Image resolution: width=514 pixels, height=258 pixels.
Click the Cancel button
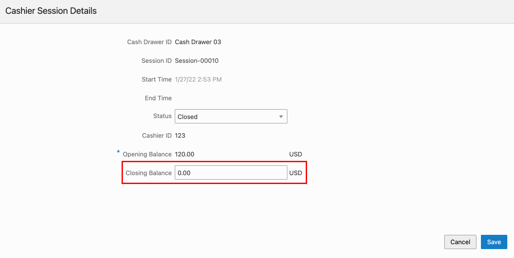(460, 242)
